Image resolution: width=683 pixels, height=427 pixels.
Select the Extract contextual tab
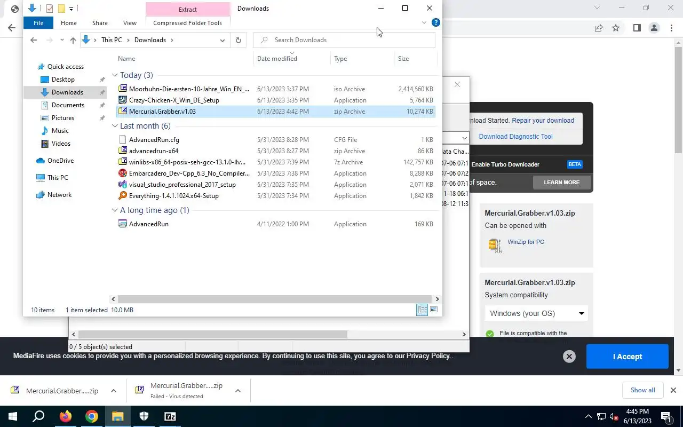coord(188,9)
